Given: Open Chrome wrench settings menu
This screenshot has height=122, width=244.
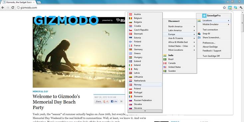Looking at the screenshot, I should pyautogui.click(x=241, y=7).
